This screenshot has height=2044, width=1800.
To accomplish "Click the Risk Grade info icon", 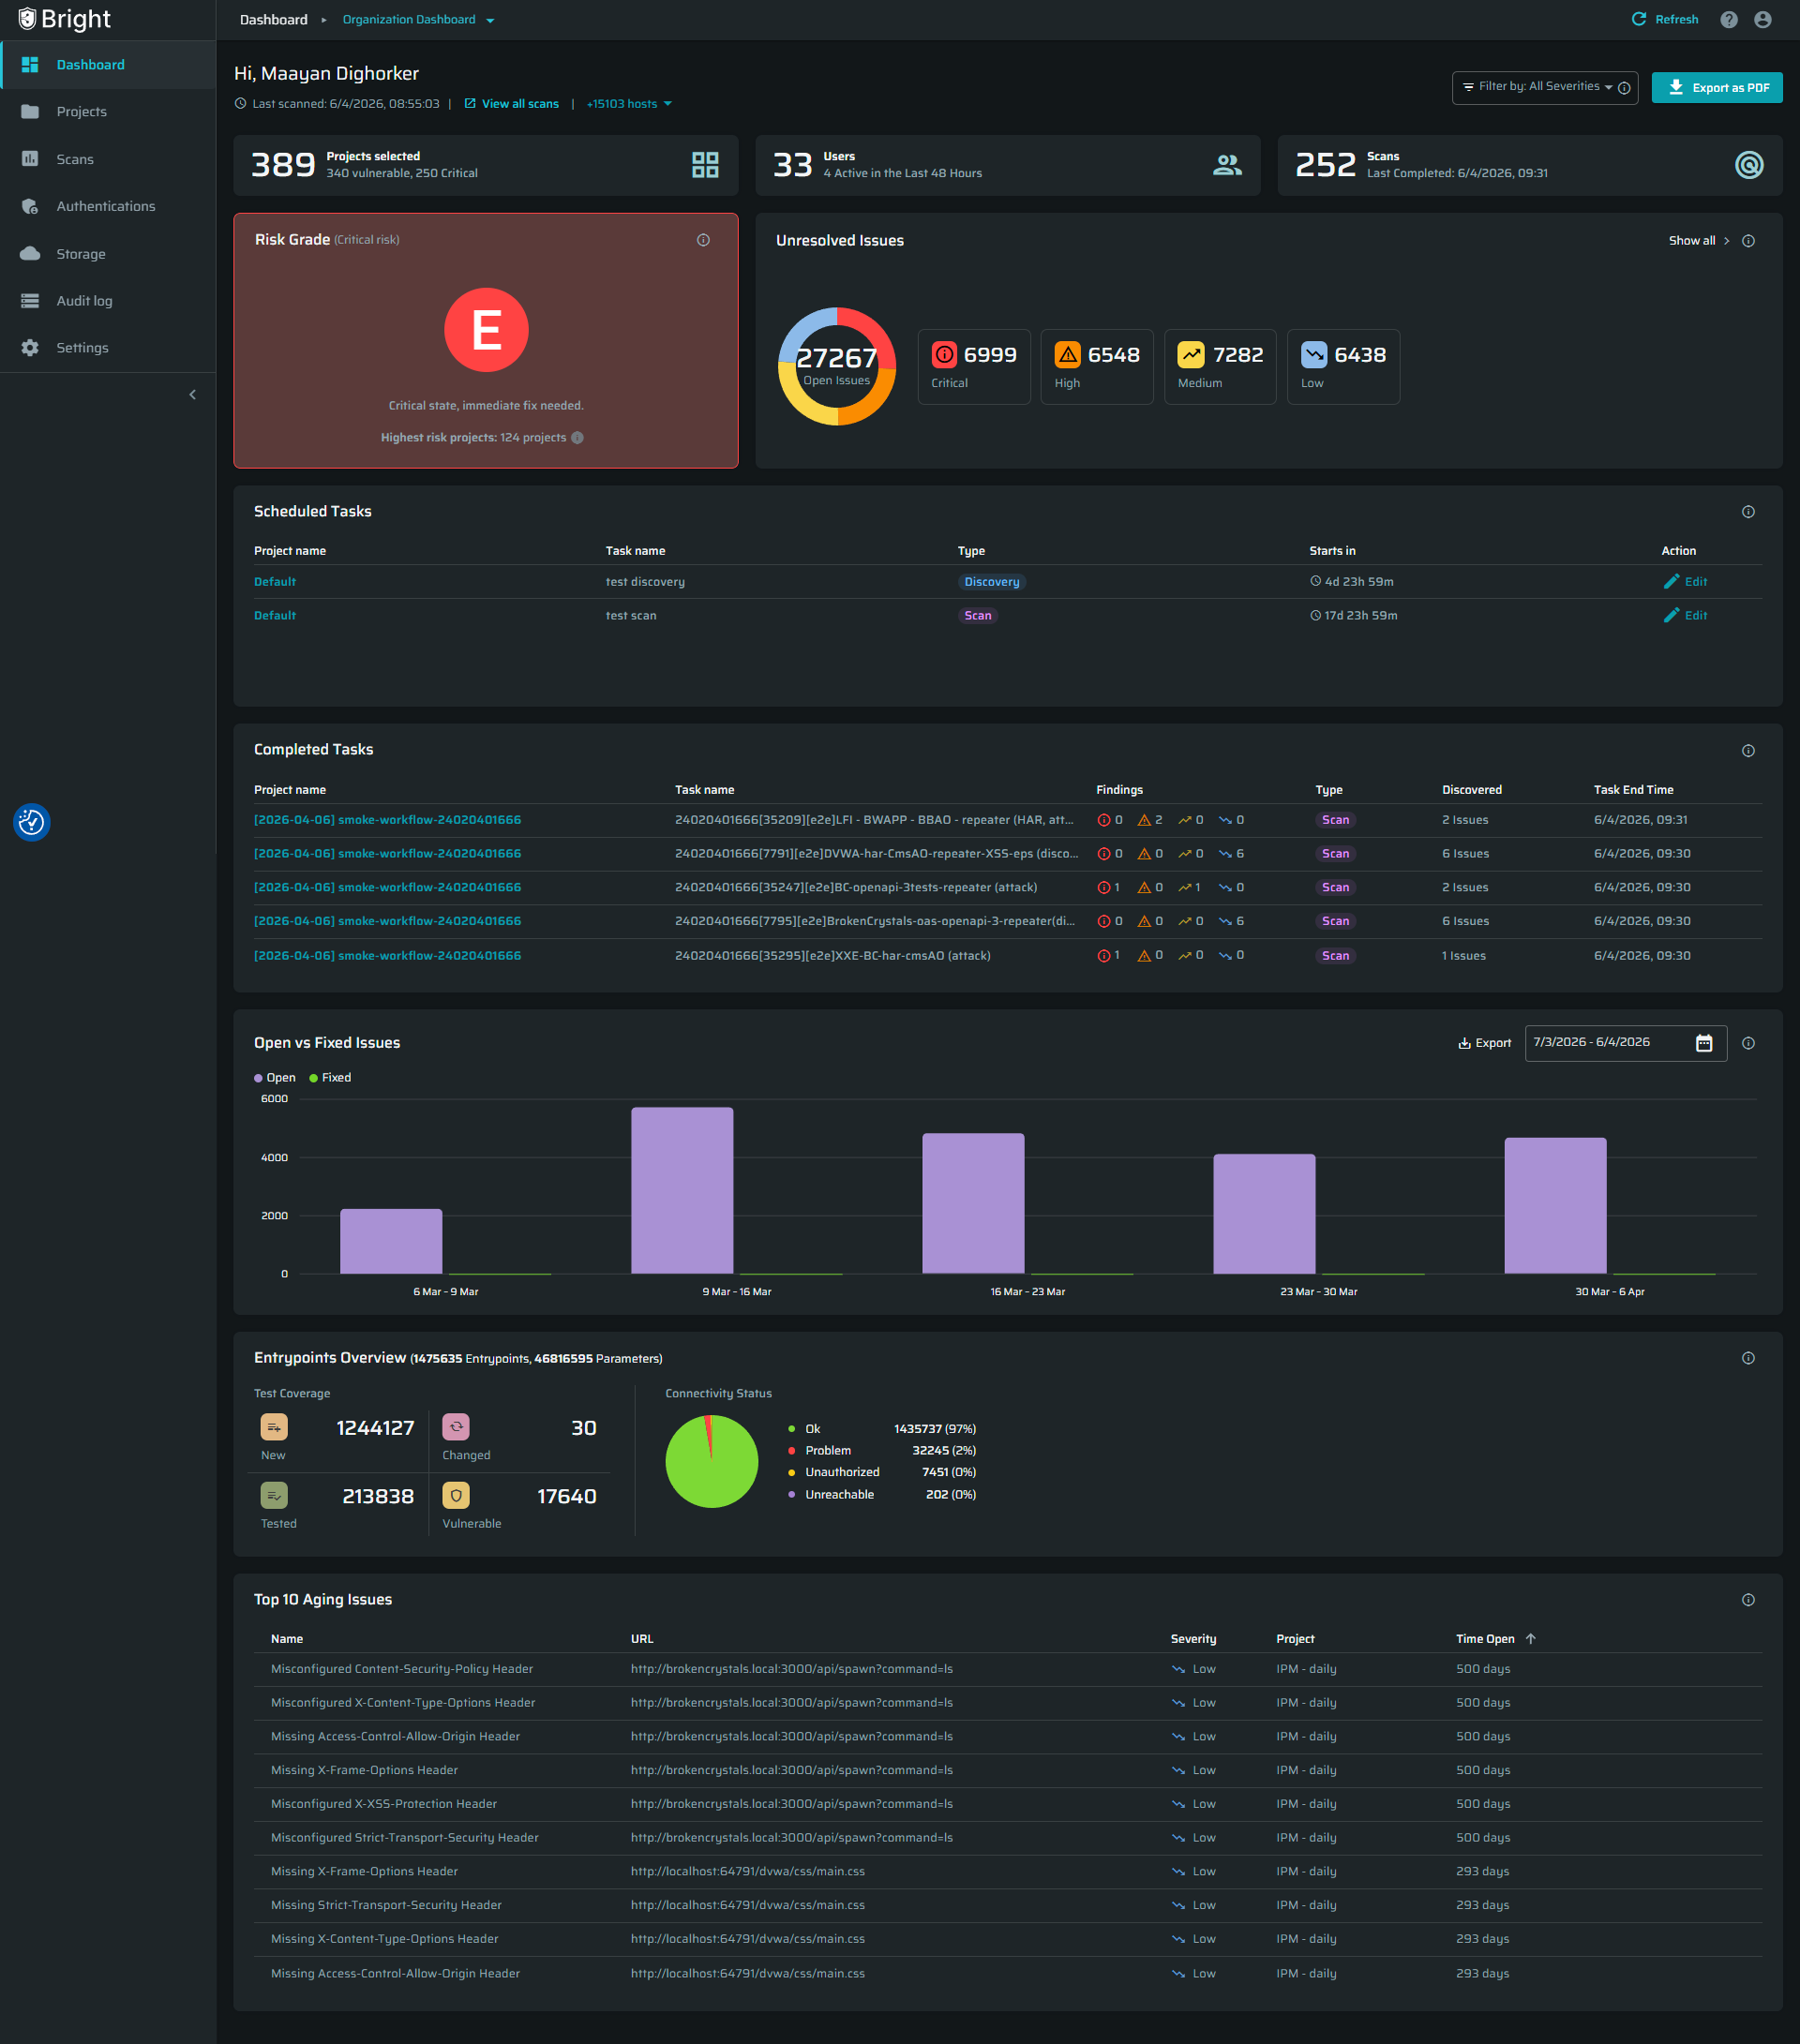I will [x=703, y=240].
